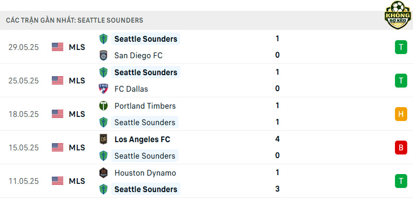Viewport: 413px width, 206px height.
Task: Click the Không Sợ Kèo logo badge
Action: coord(398,15)
